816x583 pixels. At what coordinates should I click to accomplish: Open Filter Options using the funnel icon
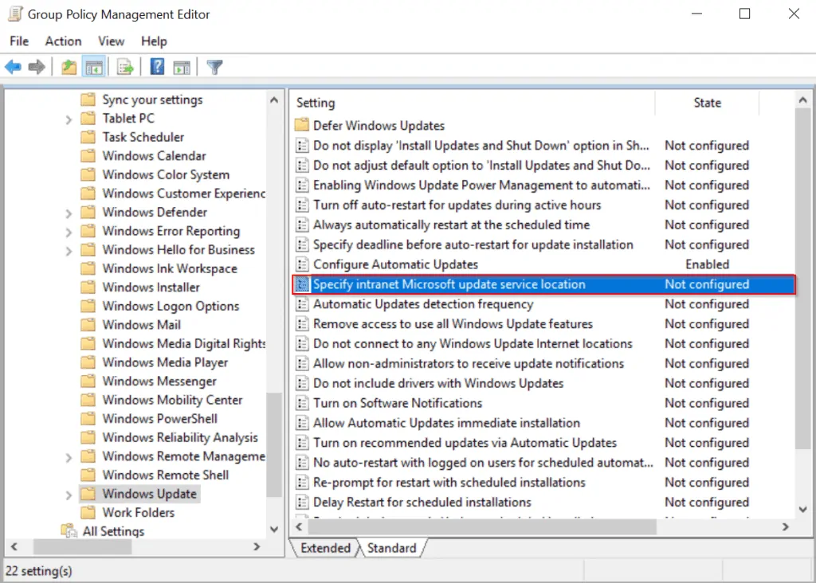tap(214, 66)
